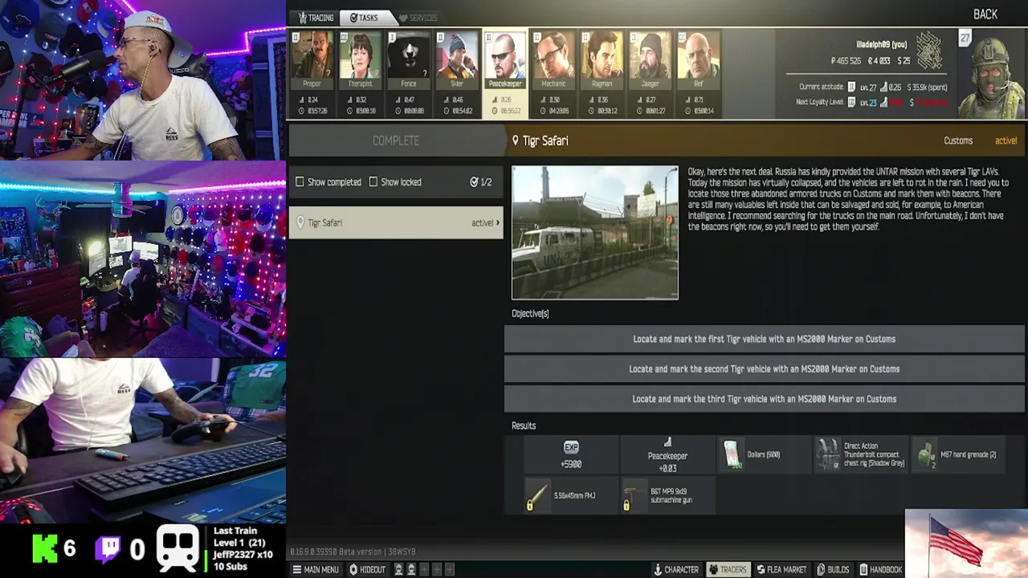The image size is (1028, 578).
Task: Click the Twitch subs counter on stream overlay
Action: click(x=120, y=548)
